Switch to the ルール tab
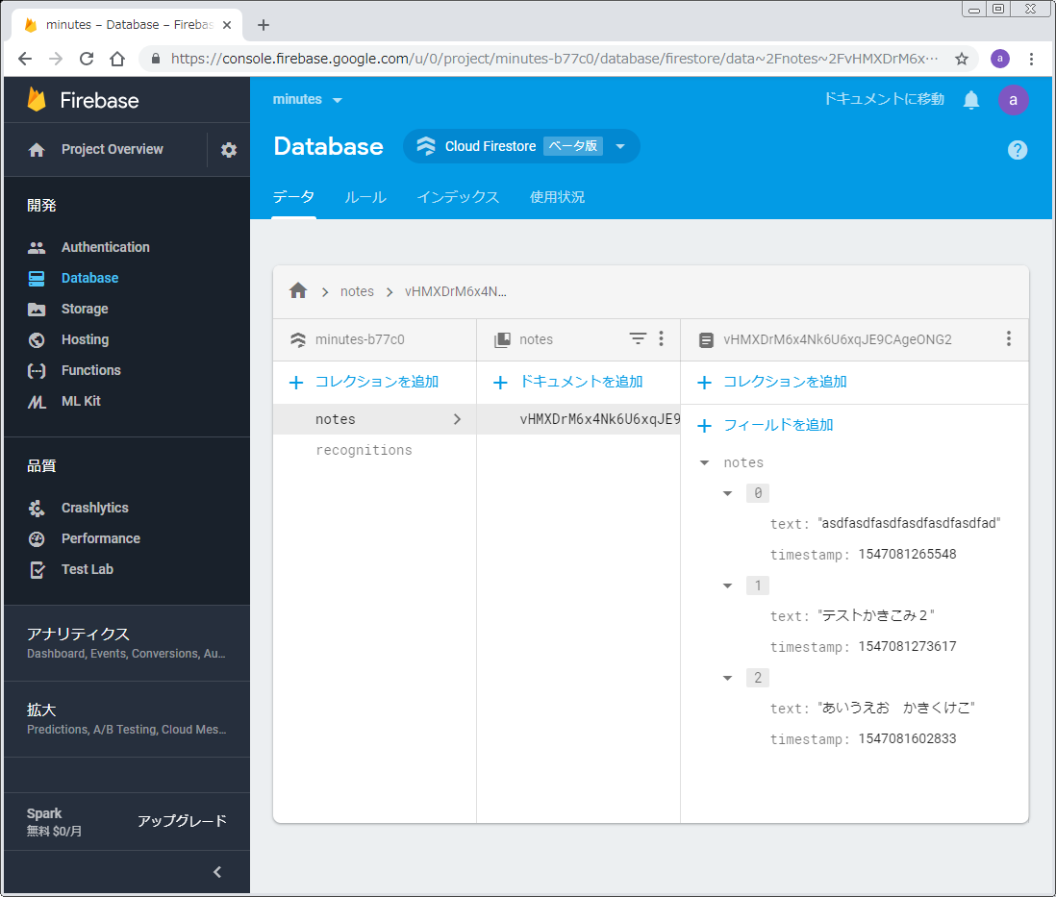The image size is (1056, 897). 365,197
